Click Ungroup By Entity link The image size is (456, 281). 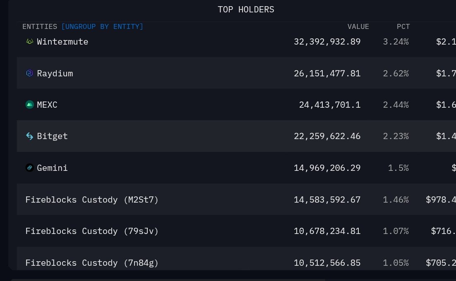(x=102, y=27)
